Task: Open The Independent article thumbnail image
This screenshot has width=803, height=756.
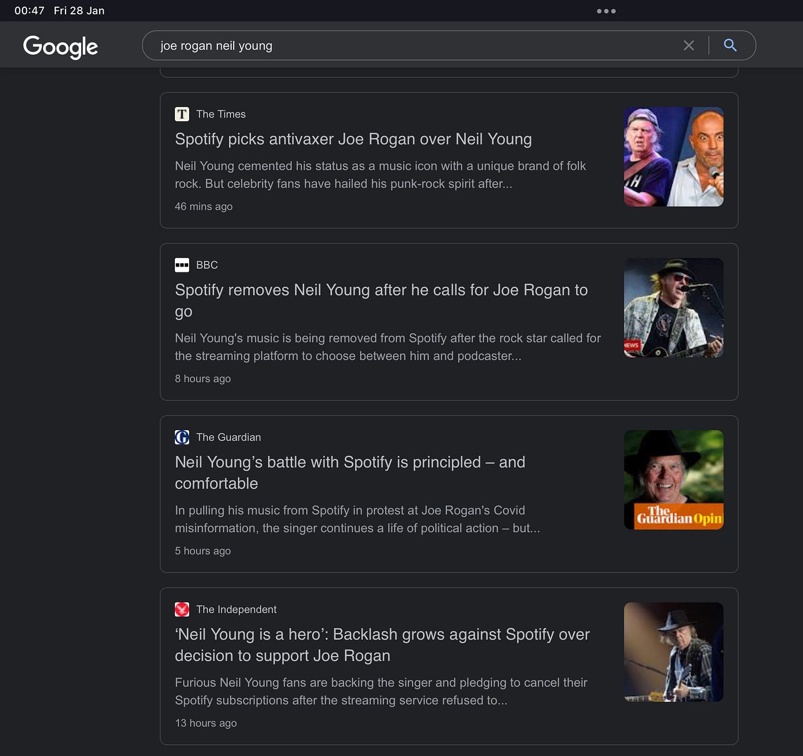Action: [x=673, y=652]
